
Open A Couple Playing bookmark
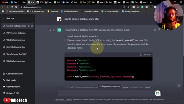click(x=110, y=12)
